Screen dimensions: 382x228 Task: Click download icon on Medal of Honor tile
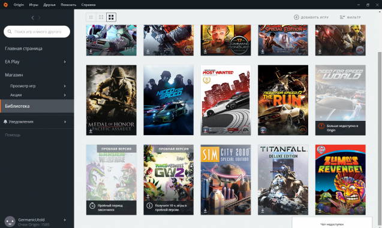click(x=91, y=131)
